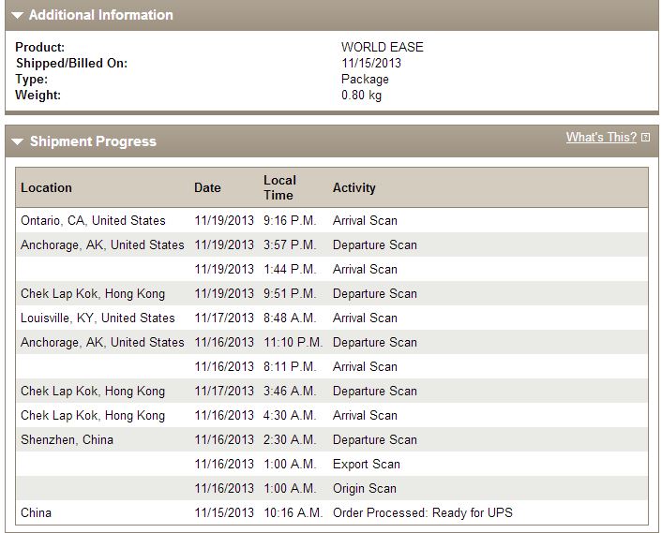Collapse the Additional Information section triangle
This screenshot has width=662, height=533.
[17, 16]
